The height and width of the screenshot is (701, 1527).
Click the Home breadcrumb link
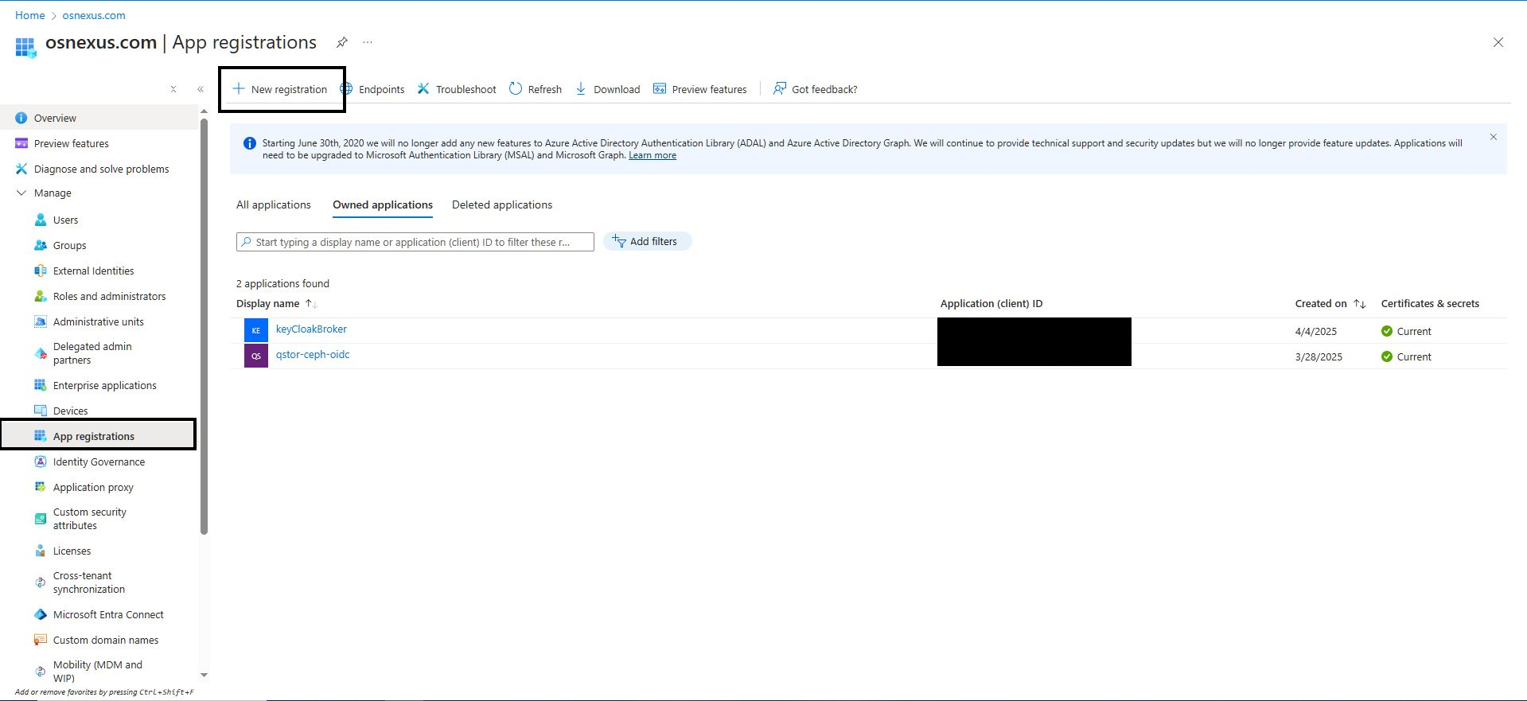30,15
